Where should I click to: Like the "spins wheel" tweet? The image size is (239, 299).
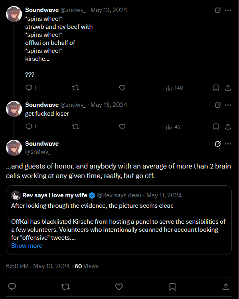[x=122, y=88]
